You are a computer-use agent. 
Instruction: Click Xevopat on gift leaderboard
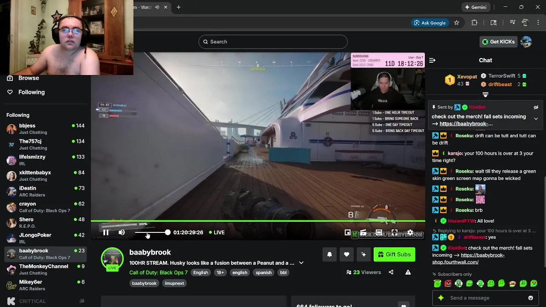click(467, 77)
